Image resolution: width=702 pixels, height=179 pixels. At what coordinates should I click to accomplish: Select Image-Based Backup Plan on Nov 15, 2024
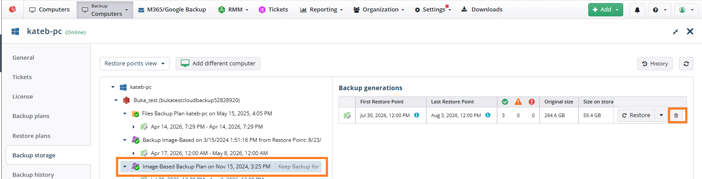206,167
